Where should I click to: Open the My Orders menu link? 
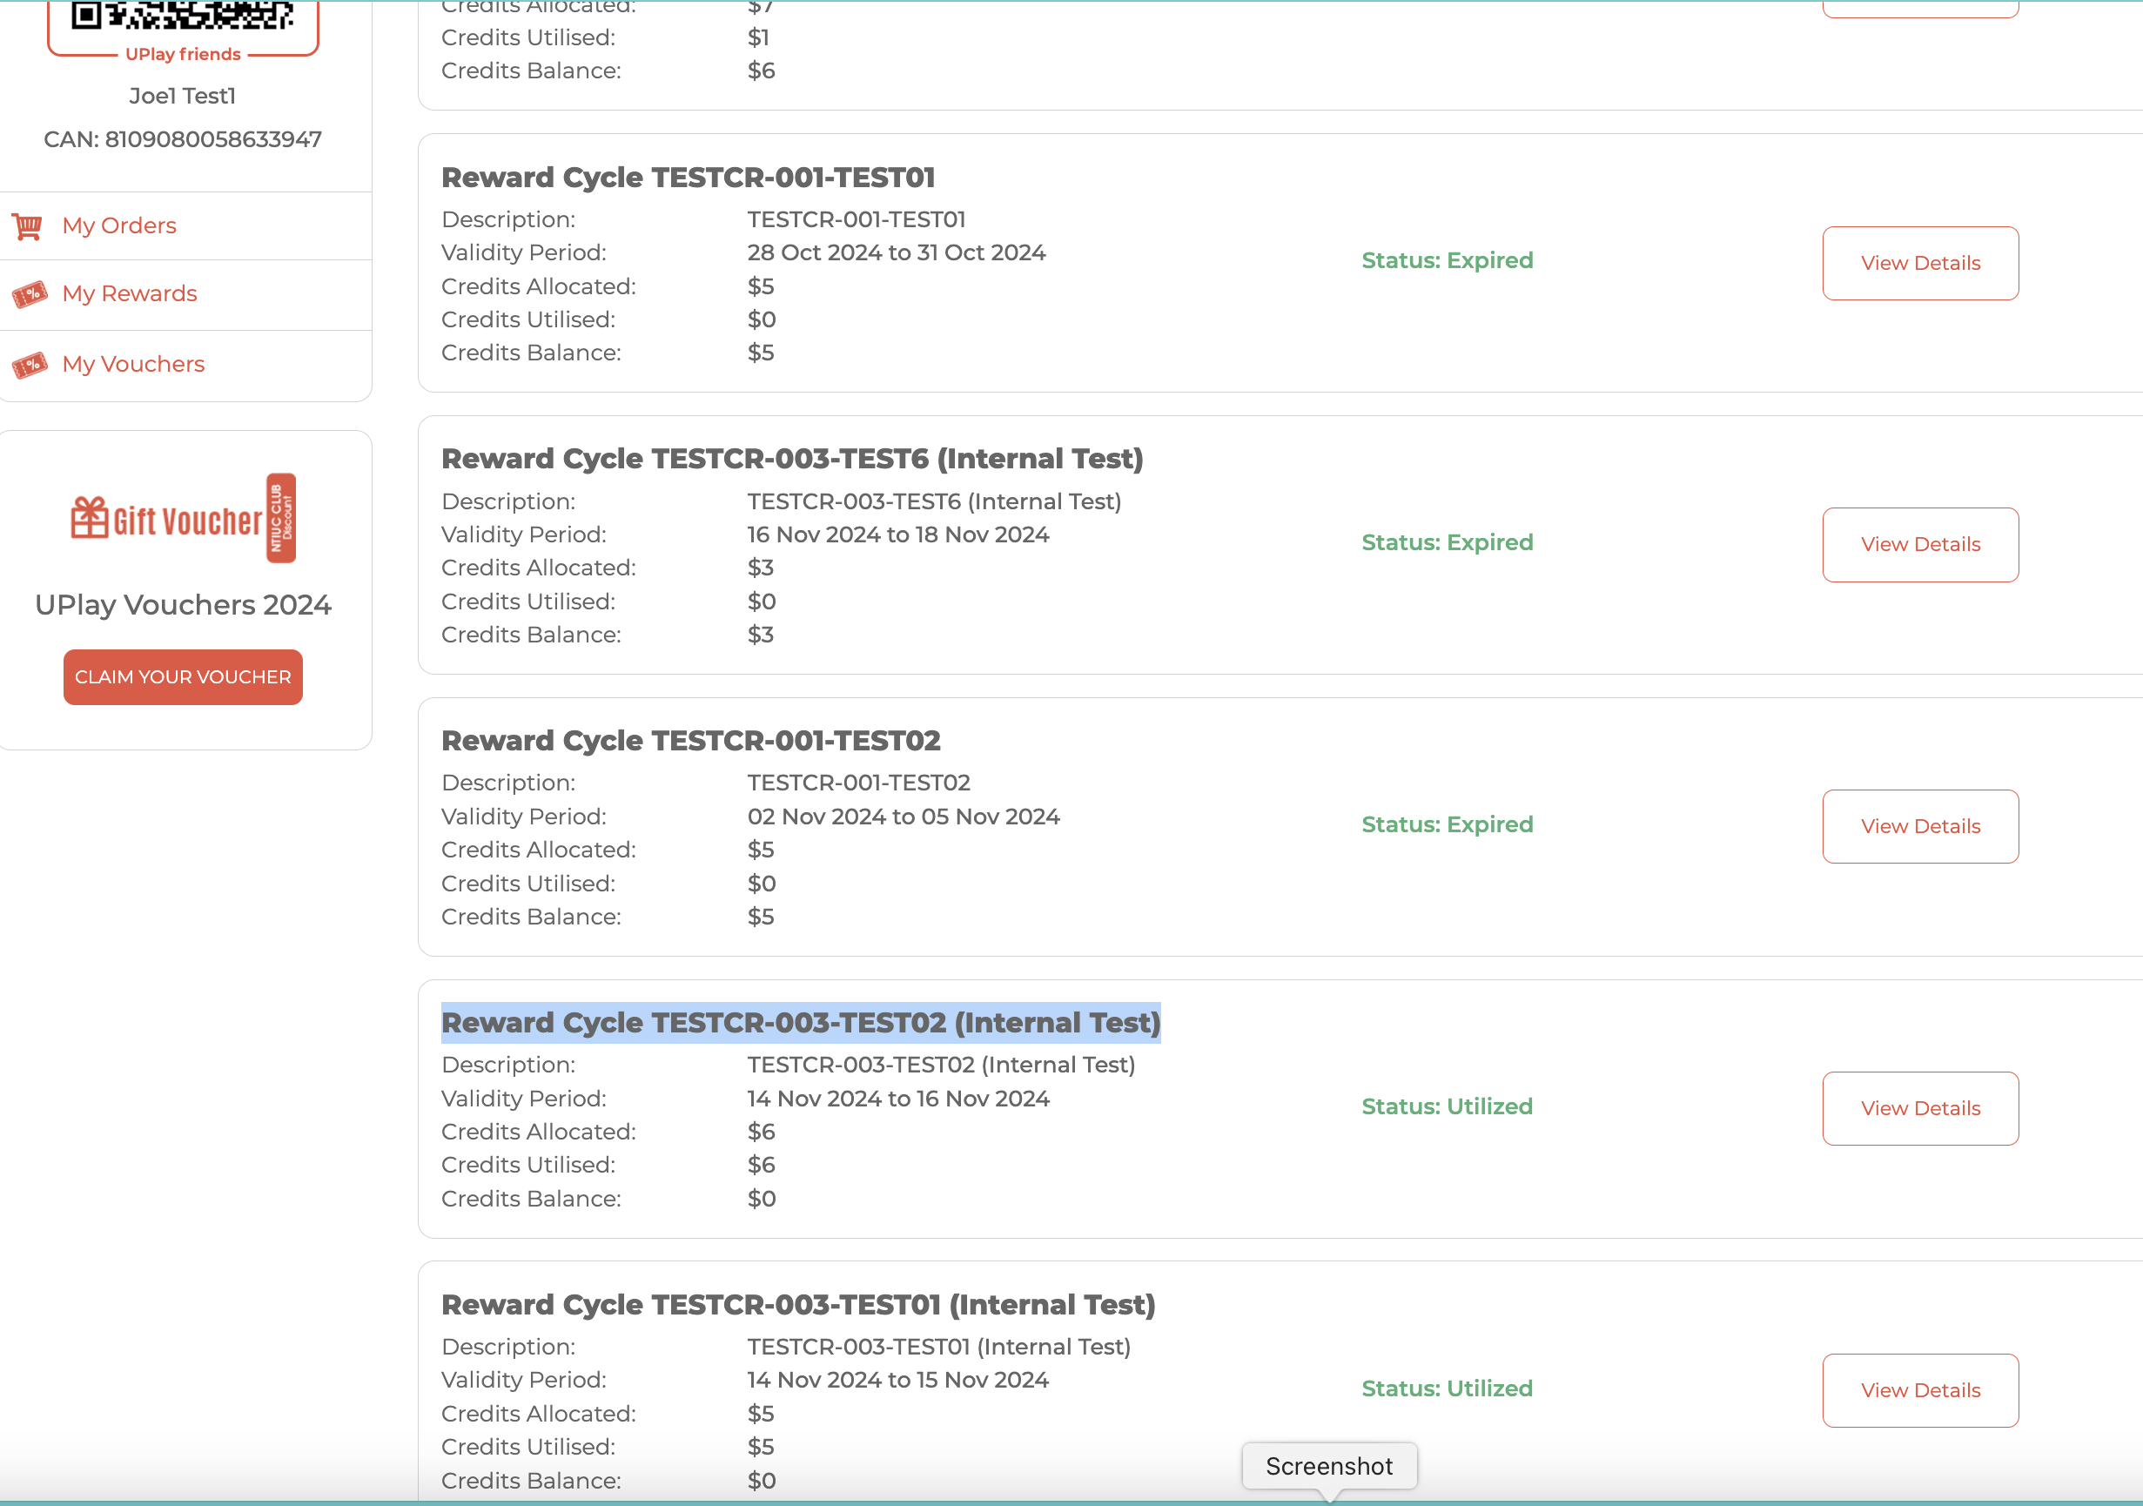tap(119, 226)
